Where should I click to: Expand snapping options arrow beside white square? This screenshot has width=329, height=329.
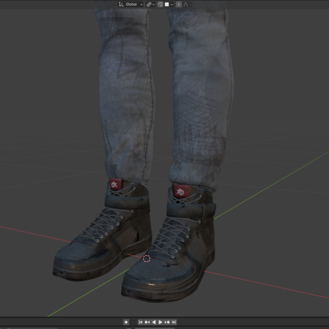click(x=172, y=5)
